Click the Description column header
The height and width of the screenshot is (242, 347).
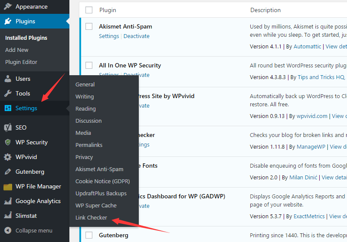pos(265,10)
